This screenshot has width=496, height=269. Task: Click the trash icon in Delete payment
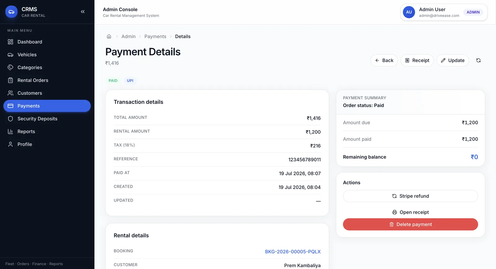tap(392, 224)
